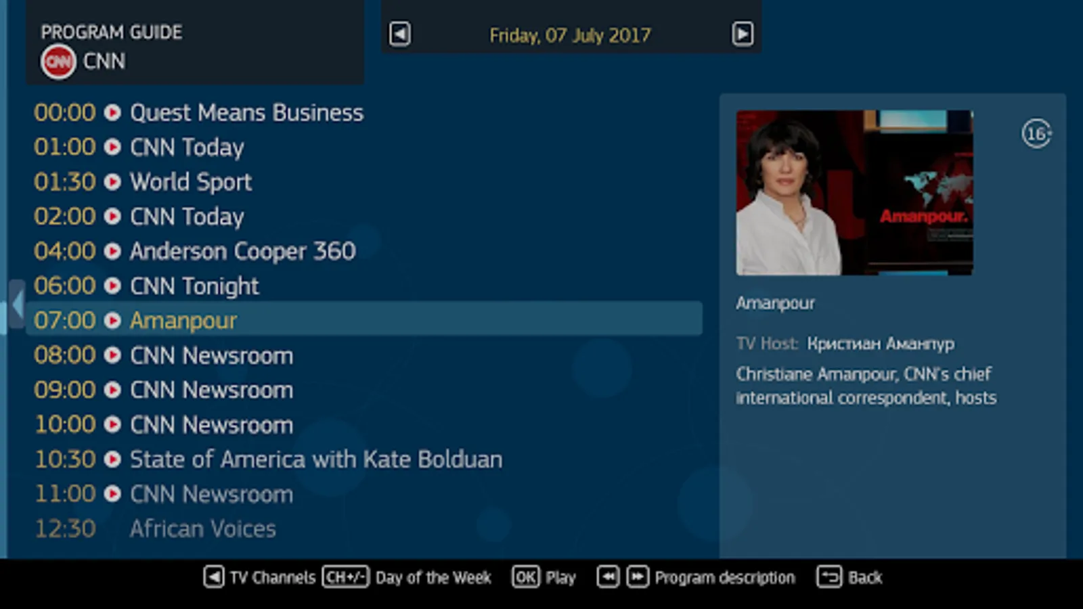Click the rewind key icon in the footer
The height and width of the screenshot is (609, 1083).
tap(608, 577)
